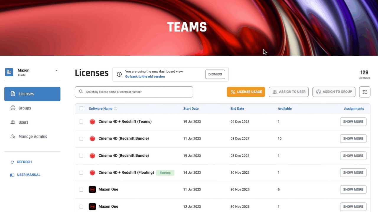Sort by Software Name column
The image size is (378, 212).
pos(103,109)
